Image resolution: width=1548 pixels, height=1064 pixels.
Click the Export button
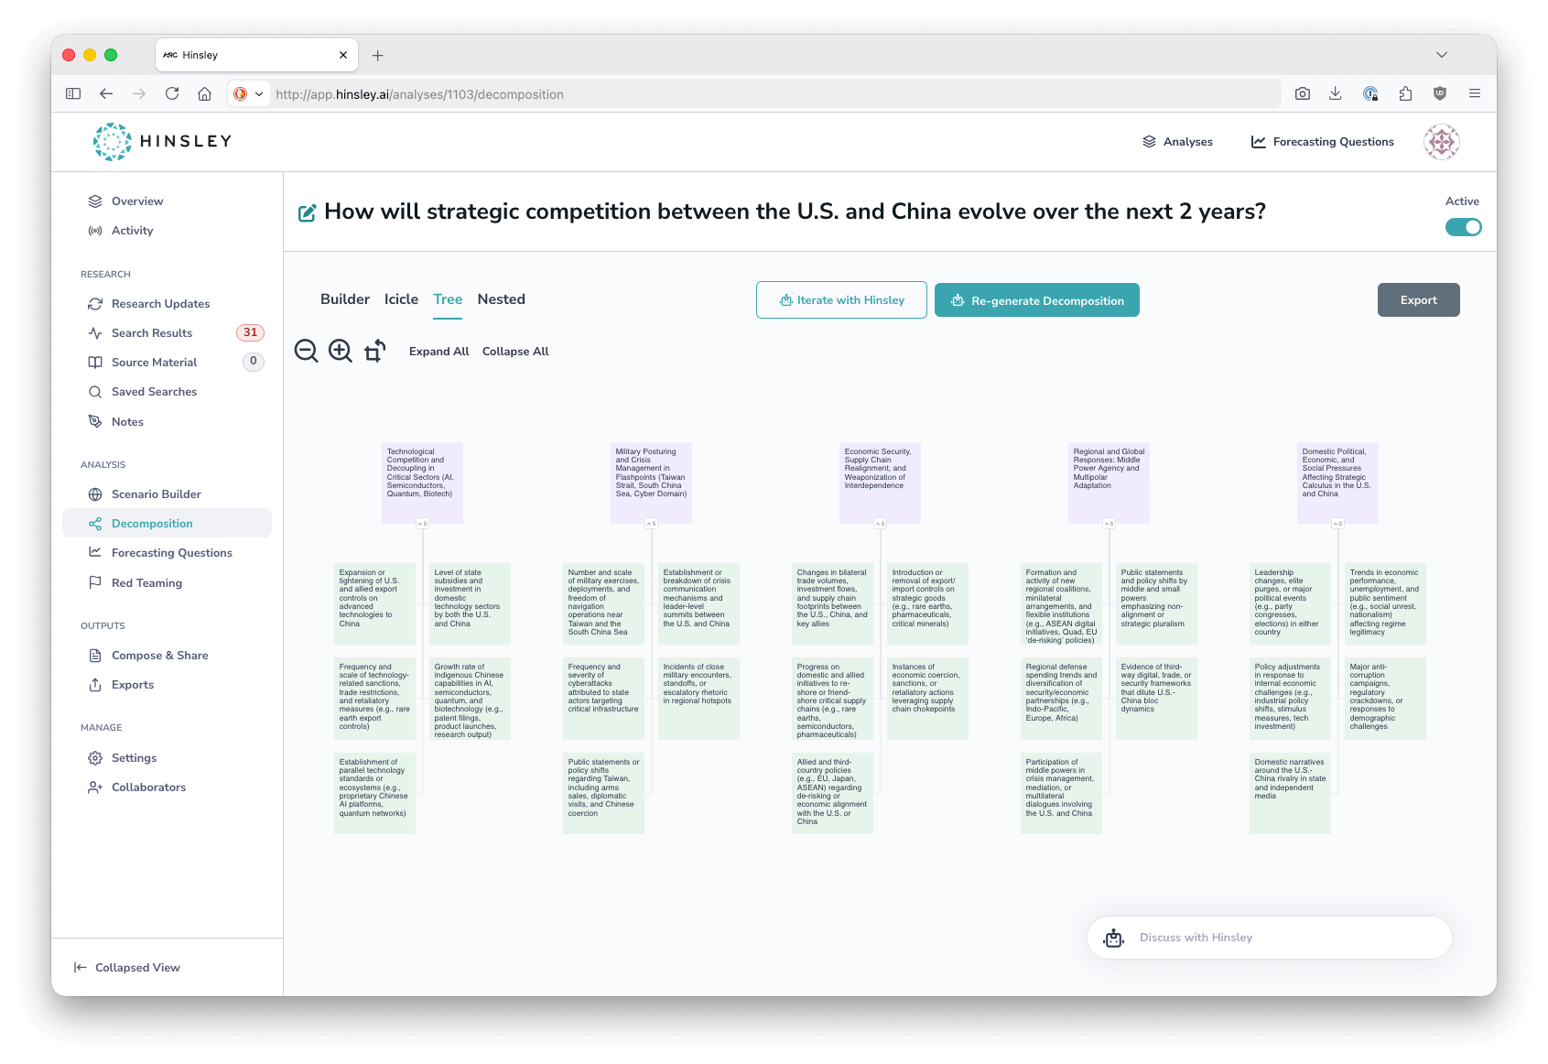(1418, 299)
